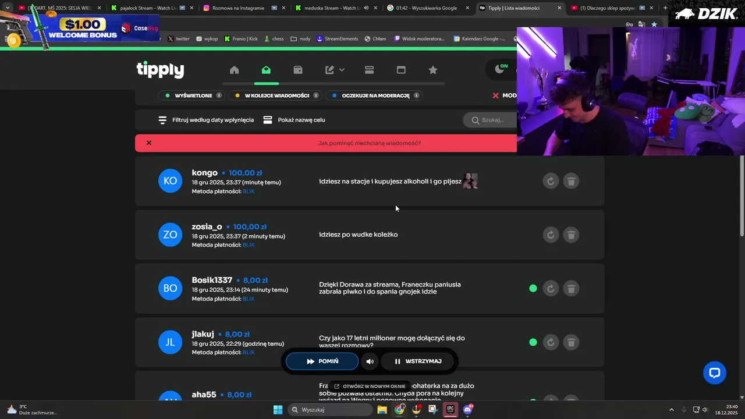Delete kongo's message with trash icon
The image size is (745, 419).
point(571,181)
